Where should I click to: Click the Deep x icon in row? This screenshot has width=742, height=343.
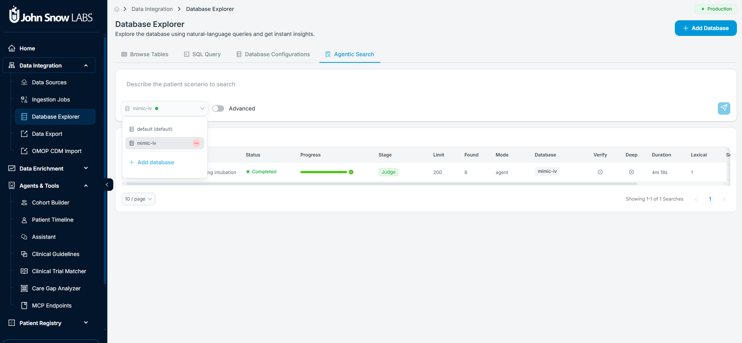[x=631, y=172]
